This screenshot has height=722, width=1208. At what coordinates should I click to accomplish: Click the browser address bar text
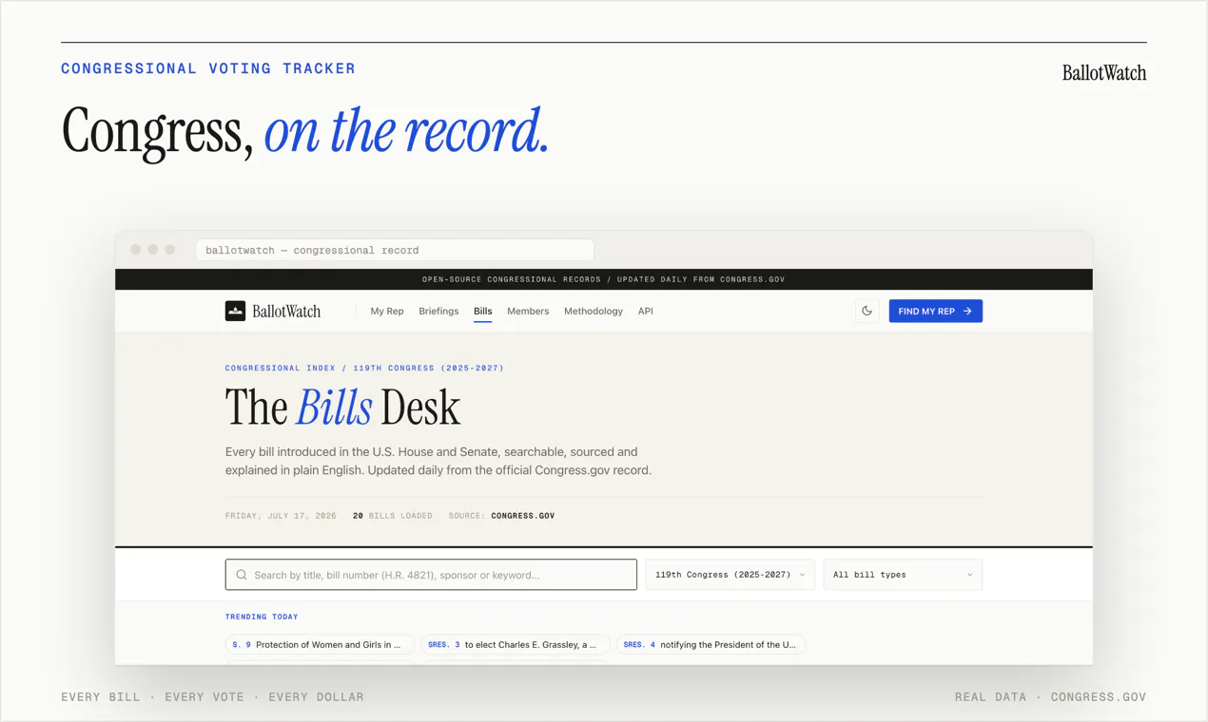pos(312,250)
